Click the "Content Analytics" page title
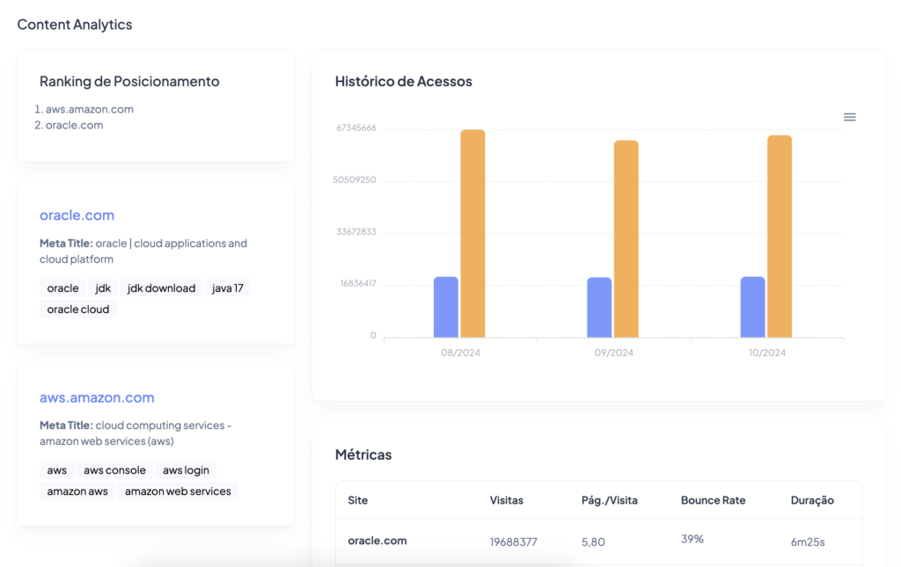Screen dimensions: 901x567 tap(74, 24)
